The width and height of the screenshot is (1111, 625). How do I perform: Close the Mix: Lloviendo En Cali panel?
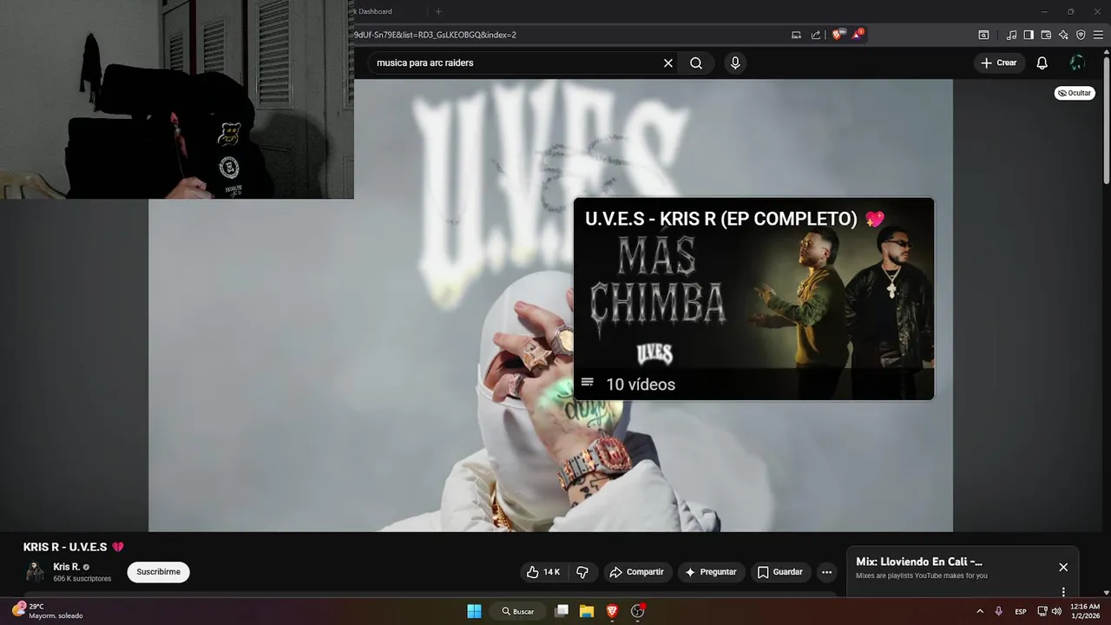click(1063, 567)
